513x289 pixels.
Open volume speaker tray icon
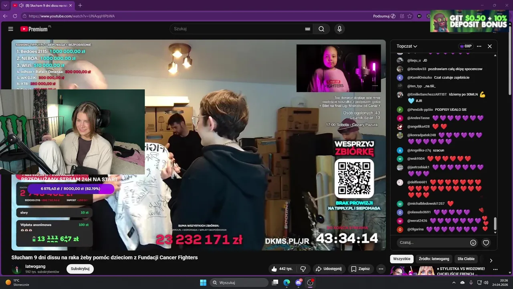486,283
